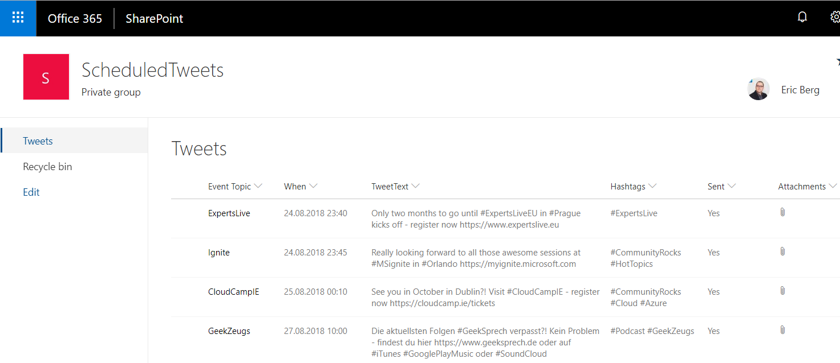Image resolution: width=840 pixels, height=363 pixels.
Task: Open the Office 365 app launcher
Action: pyautogui.click(x=18, y=18)
